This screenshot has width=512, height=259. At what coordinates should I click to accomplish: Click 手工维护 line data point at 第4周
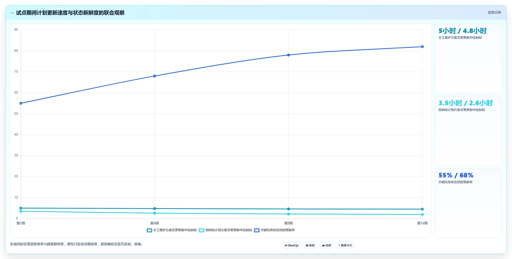[155, 208]
